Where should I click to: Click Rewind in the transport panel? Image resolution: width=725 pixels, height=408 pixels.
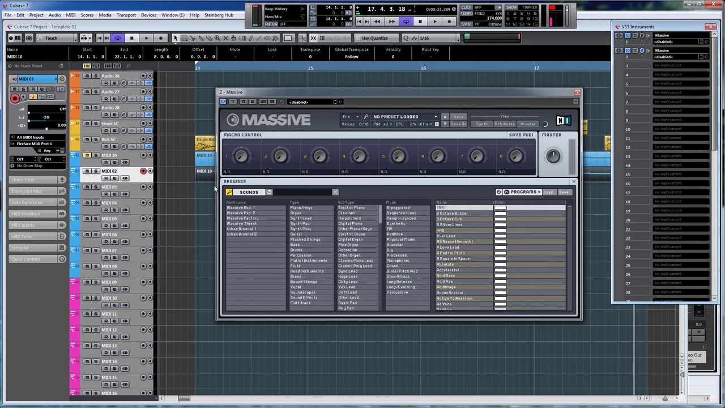pos(376,22)
